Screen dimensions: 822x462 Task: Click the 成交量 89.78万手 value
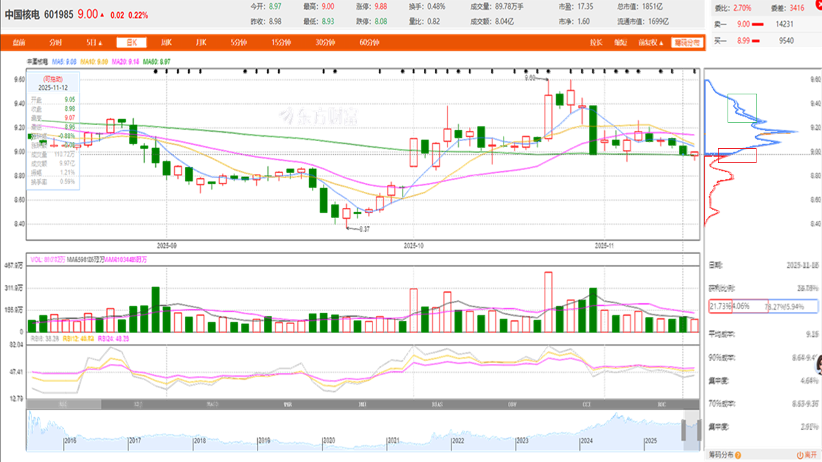[x=510, y=6]
